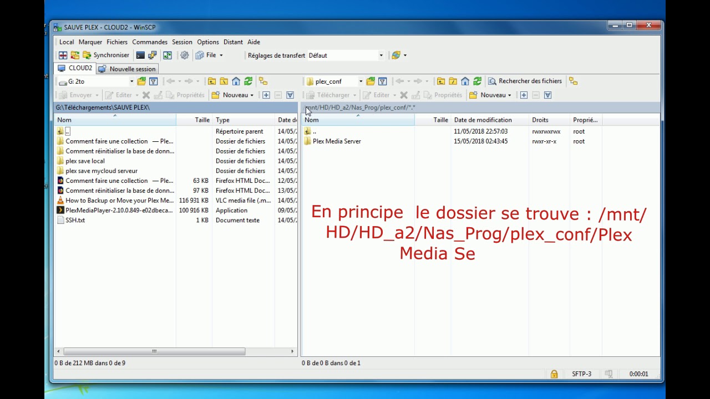Screen dimensions: 710x399
Task: Expand the remote Nouveau dropdown arrow
Action: [x=509, y=95]
